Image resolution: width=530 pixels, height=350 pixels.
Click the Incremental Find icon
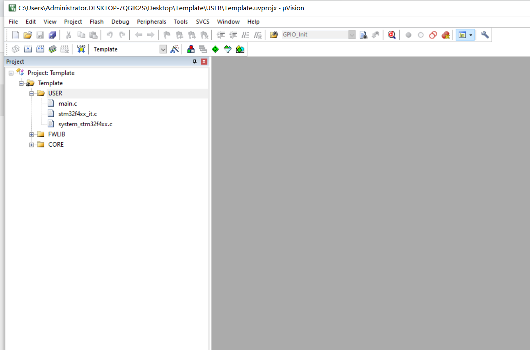[375, 35]
